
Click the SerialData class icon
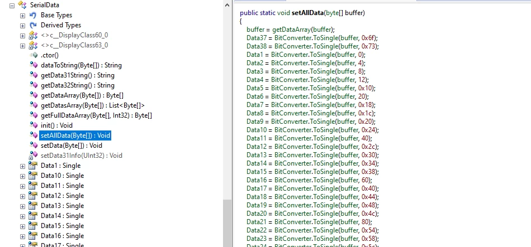tap(23, 5)
